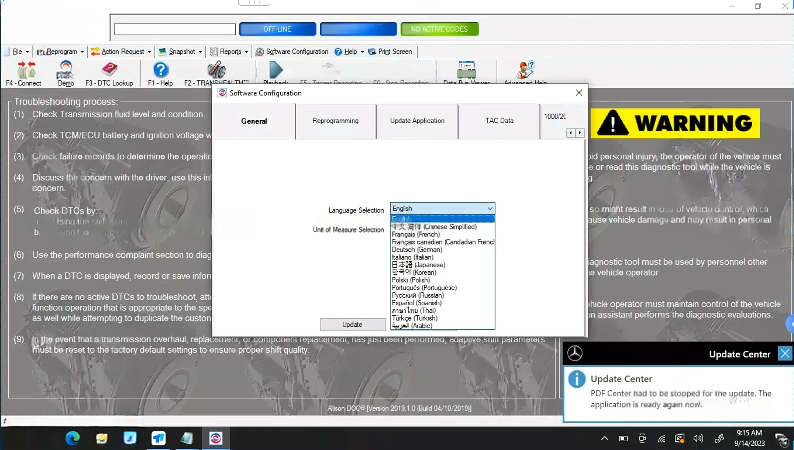Choose Türkçe (Turkish) option
The image size is (794, 450).
(x=443, y=318)
